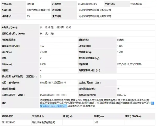This screenshot has height=126, width=157.
Task: Click the 发动机型号 column header
Action: (7, 116)
